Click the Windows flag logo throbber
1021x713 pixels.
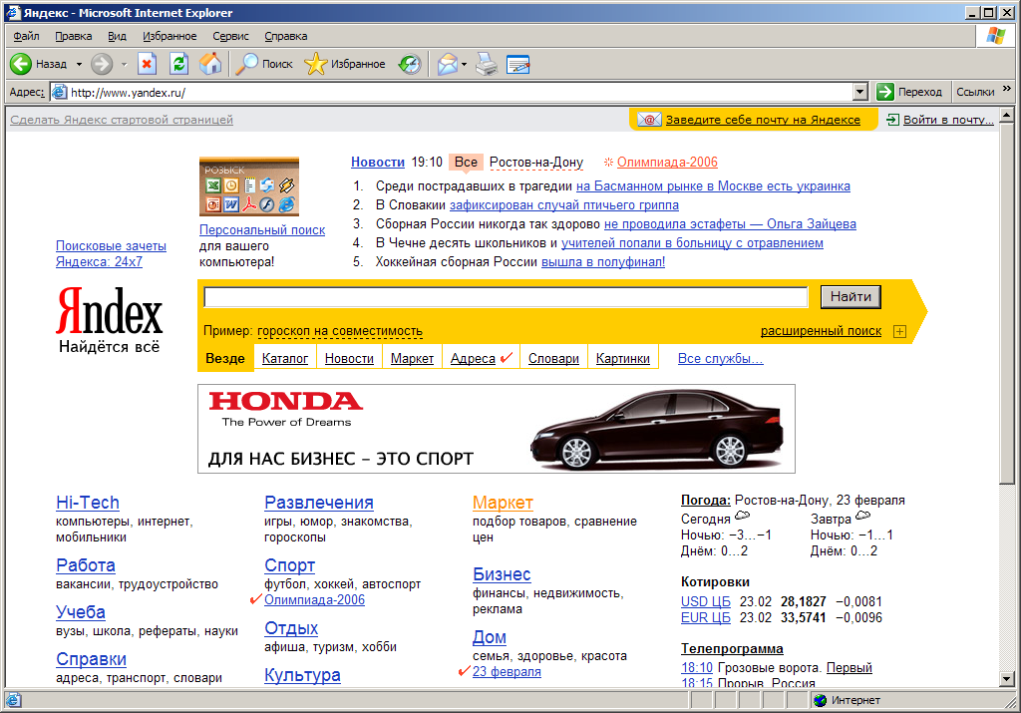pos(996,36)
